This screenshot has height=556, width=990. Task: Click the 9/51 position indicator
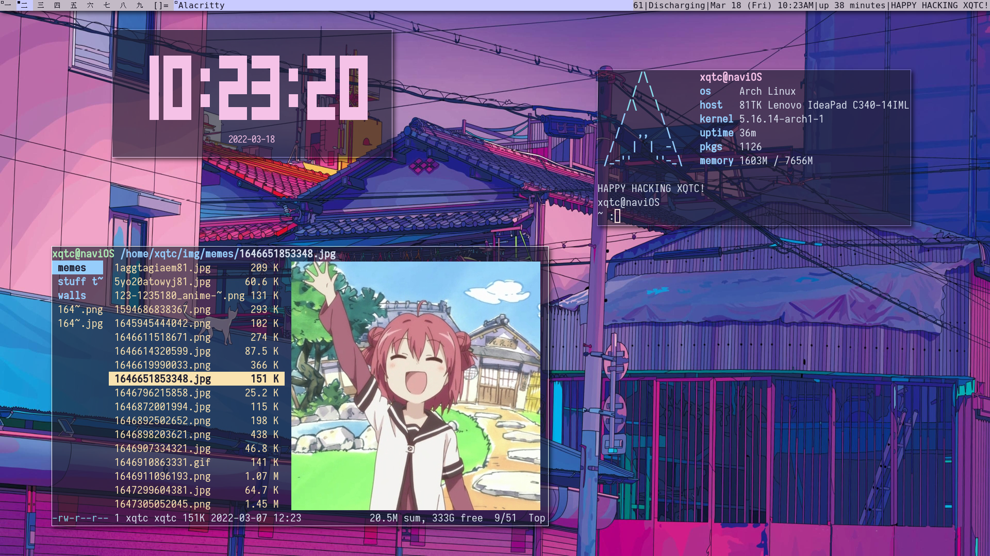point(505,518)
